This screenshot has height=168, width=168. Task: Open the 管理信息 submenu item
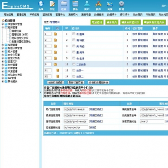point(21,15)
